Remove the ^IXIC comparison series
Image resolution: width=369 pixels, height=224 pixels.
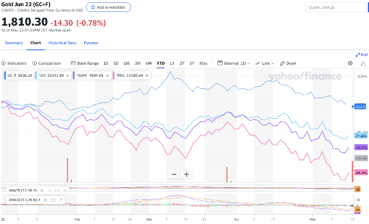point(146,76)
